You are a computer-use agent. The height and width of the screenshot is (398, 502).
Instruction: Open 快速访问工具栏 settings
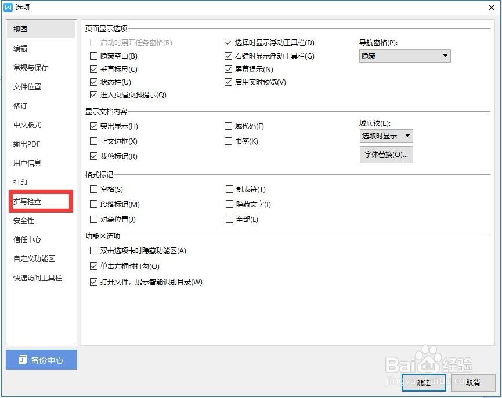(x=38, y=278)
